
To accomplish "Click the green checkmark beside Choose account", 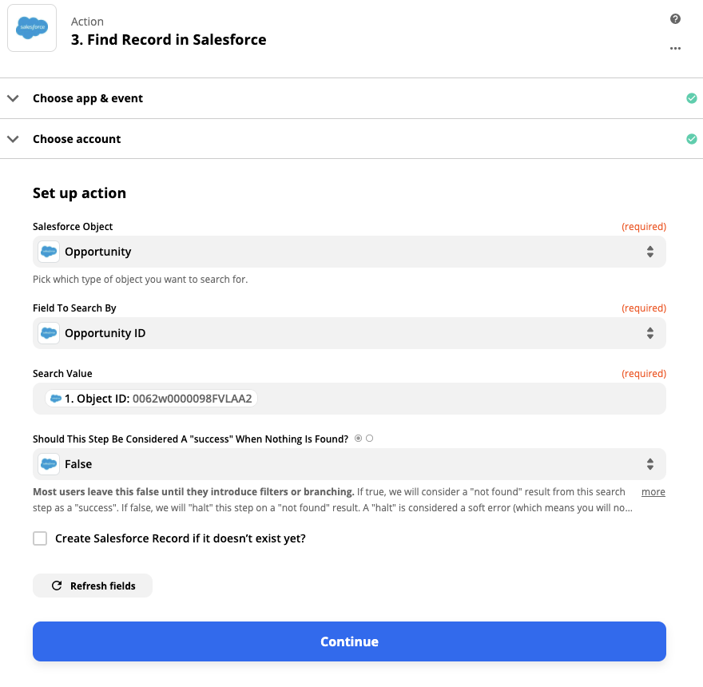I will [691, 139].
